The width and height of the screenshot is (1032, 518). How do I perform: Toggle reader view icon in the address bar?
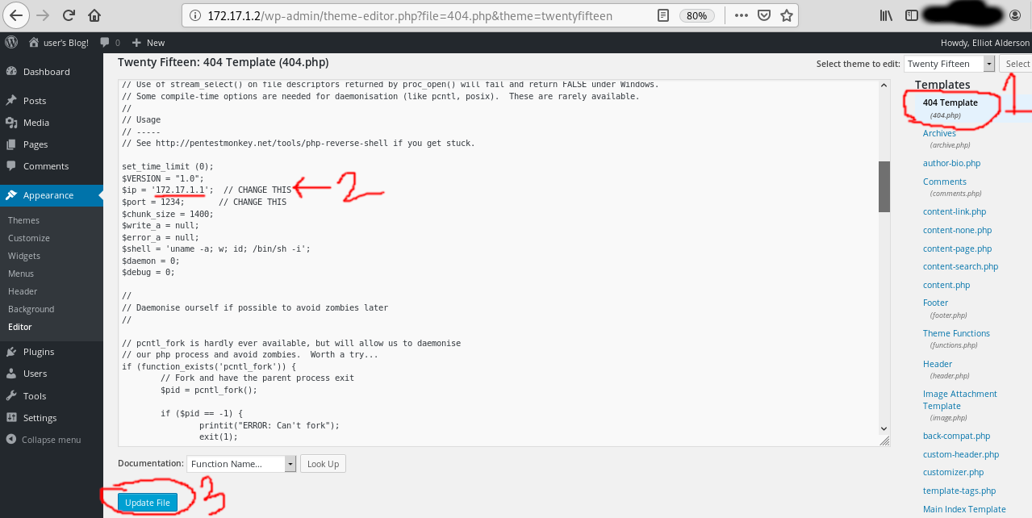click(662, 15)
